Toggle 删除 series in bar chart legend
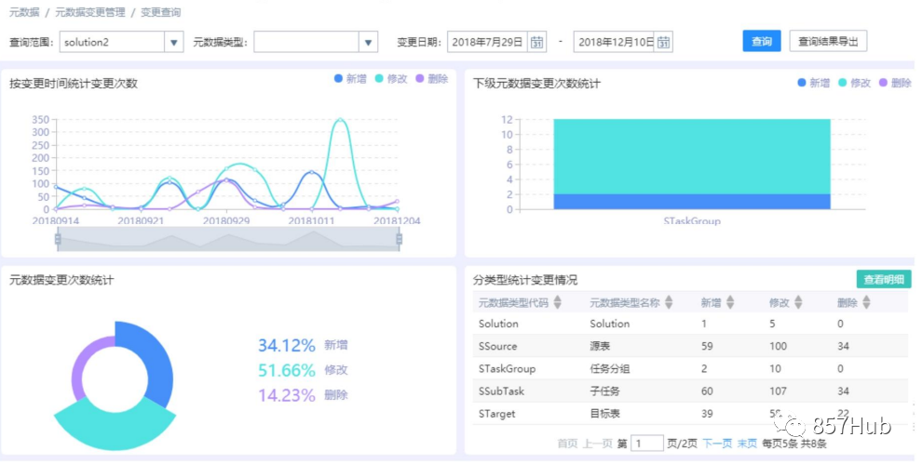Image resolution: width=922 pixels, height=464 pixels. coord(895,83)
